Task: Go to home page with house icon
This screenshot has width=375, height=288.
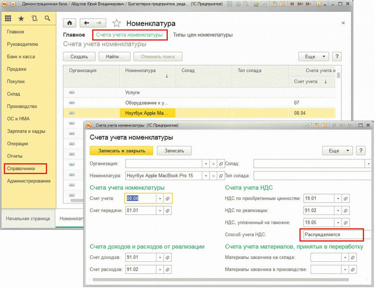Action: [70, 23]
